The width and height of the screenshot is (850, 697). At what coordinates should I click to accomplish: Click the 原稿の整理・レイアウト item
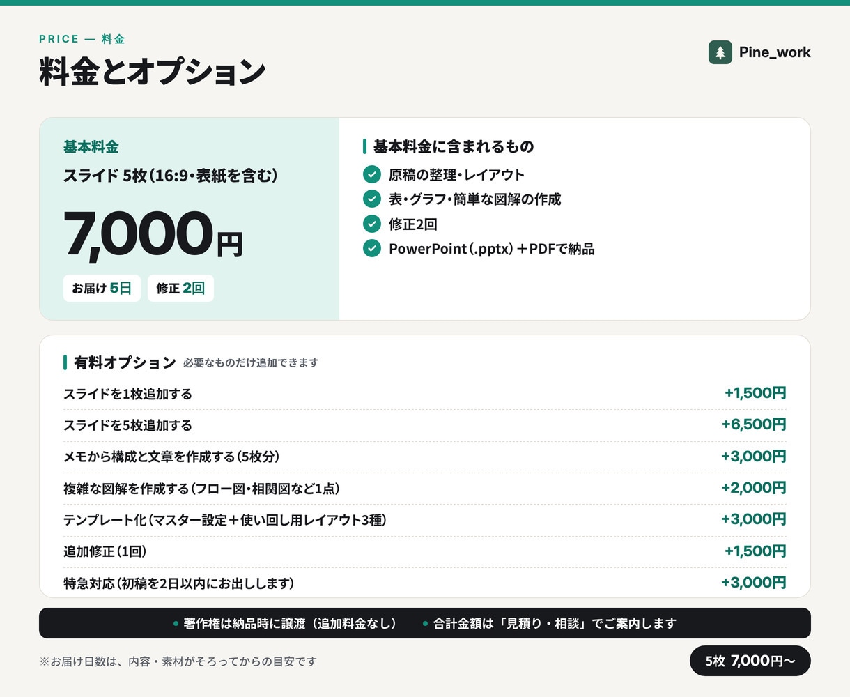(x=456, y=174)
